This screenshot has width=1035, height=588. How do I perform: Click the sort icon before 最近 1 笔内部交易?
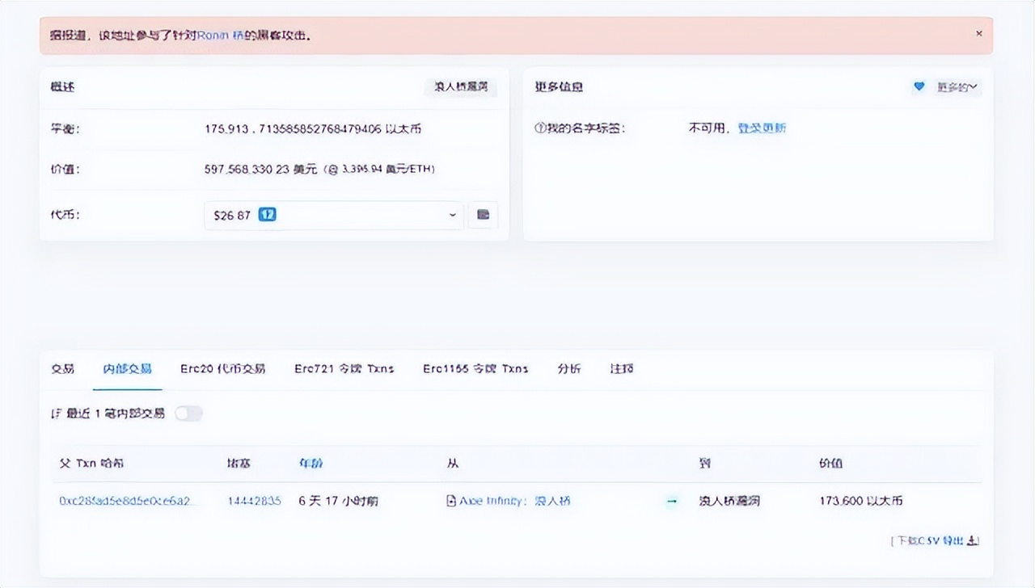56,414
